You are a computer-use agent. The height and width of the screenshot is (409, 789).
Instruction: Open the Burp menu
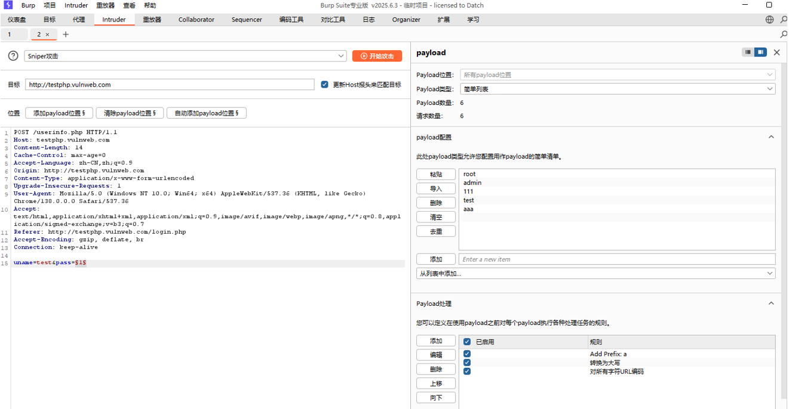click(28, 5)
